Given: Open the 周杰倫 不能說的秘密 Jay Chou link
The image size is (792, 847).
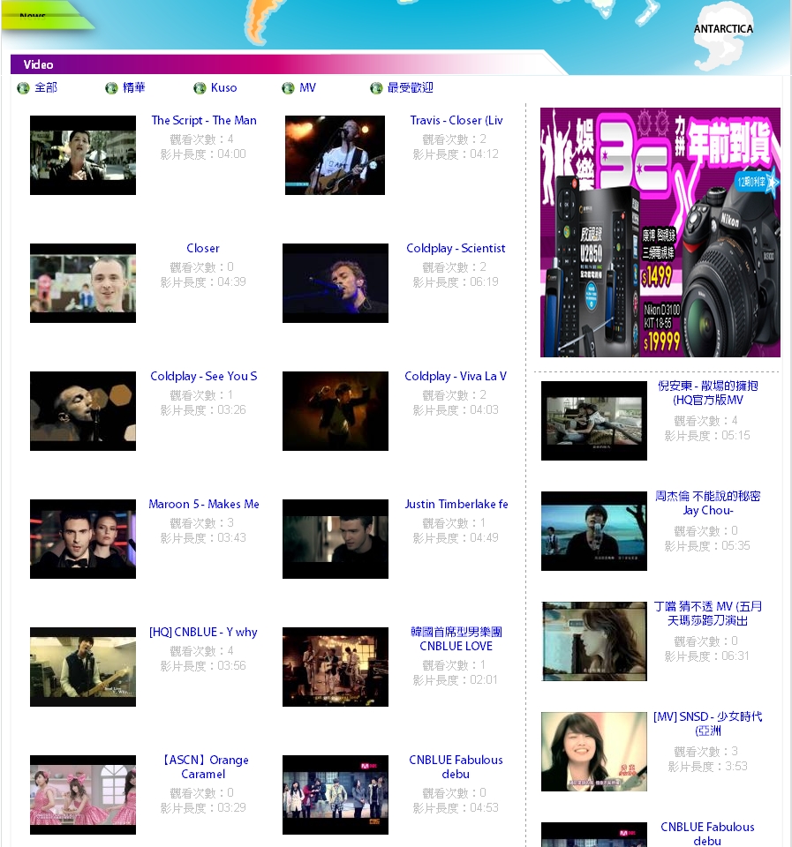Looking at the screenshot, I should coord(708,503).
